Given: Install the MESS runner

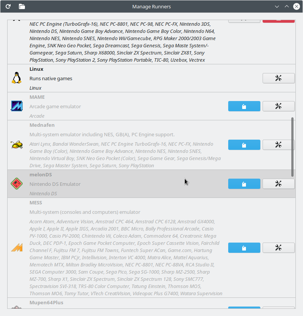Looking at the screenshot, I should [244, 248].
